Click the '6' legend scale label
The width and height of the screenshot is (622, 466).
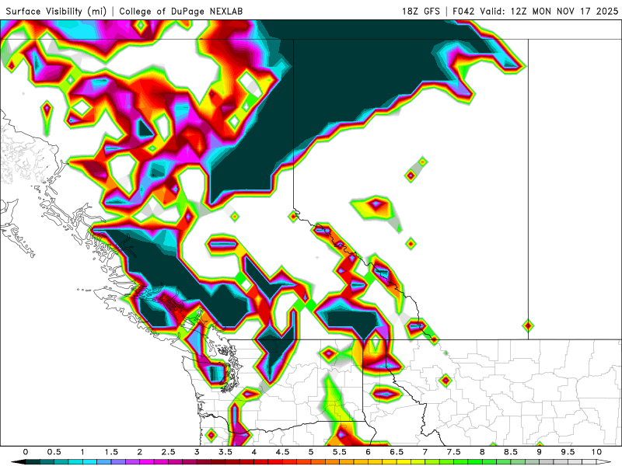pyautogui.click(x=368, y=452)
